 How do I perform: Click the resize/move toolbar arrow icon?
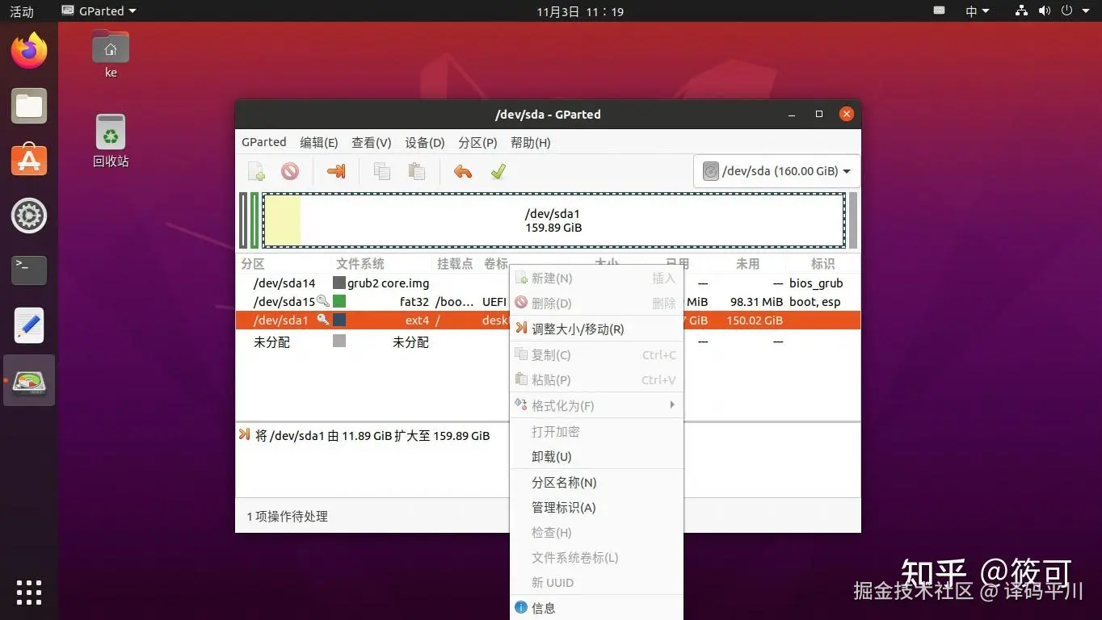(335, 171)
